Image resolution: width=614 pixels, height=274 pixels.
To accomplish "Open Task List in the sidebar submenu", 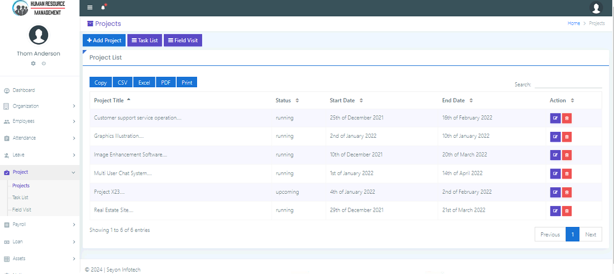I will [20, 197].
